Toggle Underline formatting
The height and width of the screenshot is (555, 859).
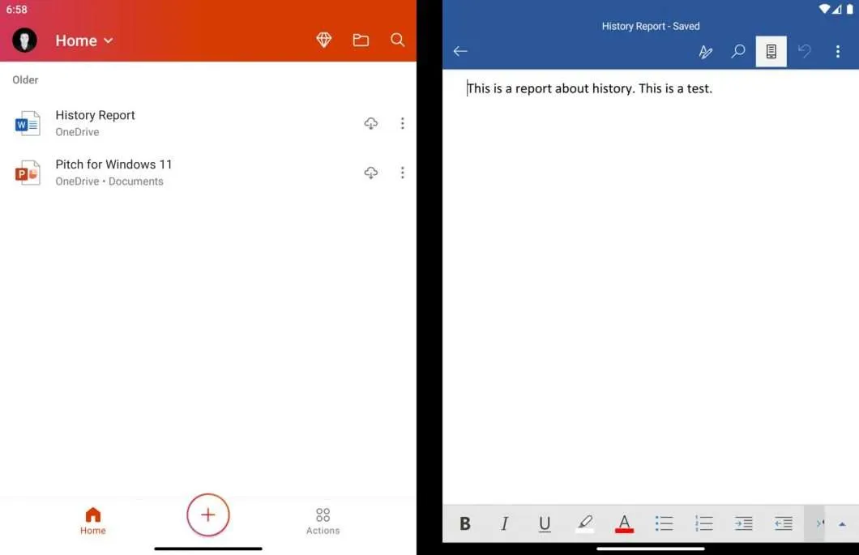tap(544, 523)
